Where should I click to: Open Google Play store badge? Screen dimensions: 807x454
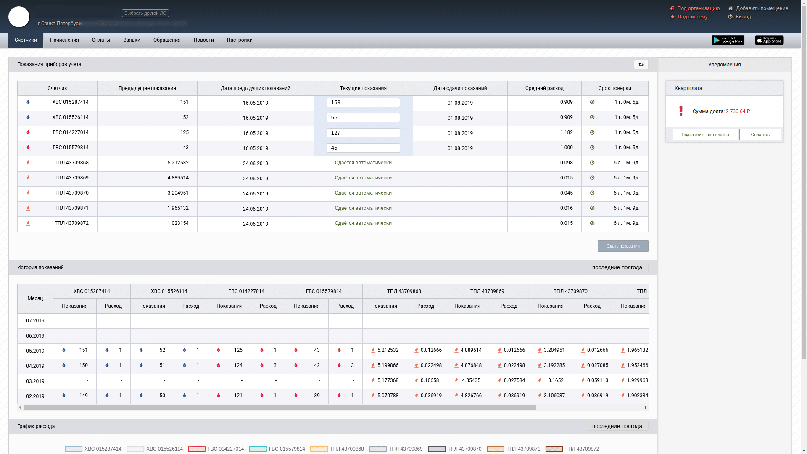(x=728, y=40)
